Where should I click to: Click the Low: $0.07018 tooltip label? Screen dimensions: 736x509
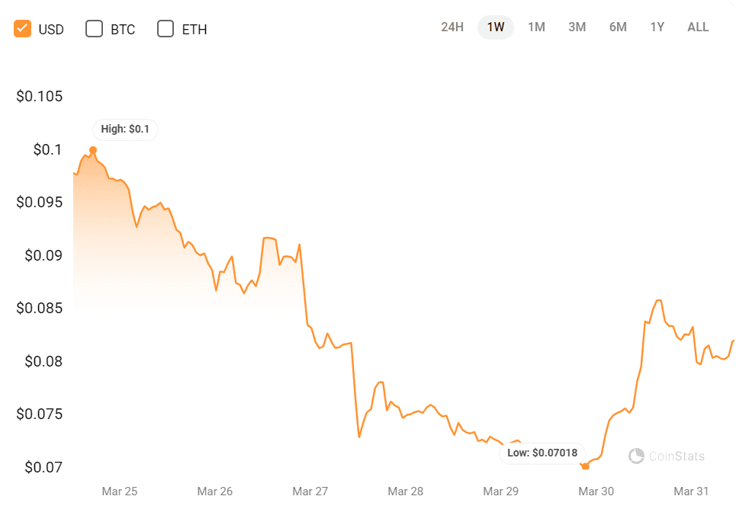coord(542,453)
